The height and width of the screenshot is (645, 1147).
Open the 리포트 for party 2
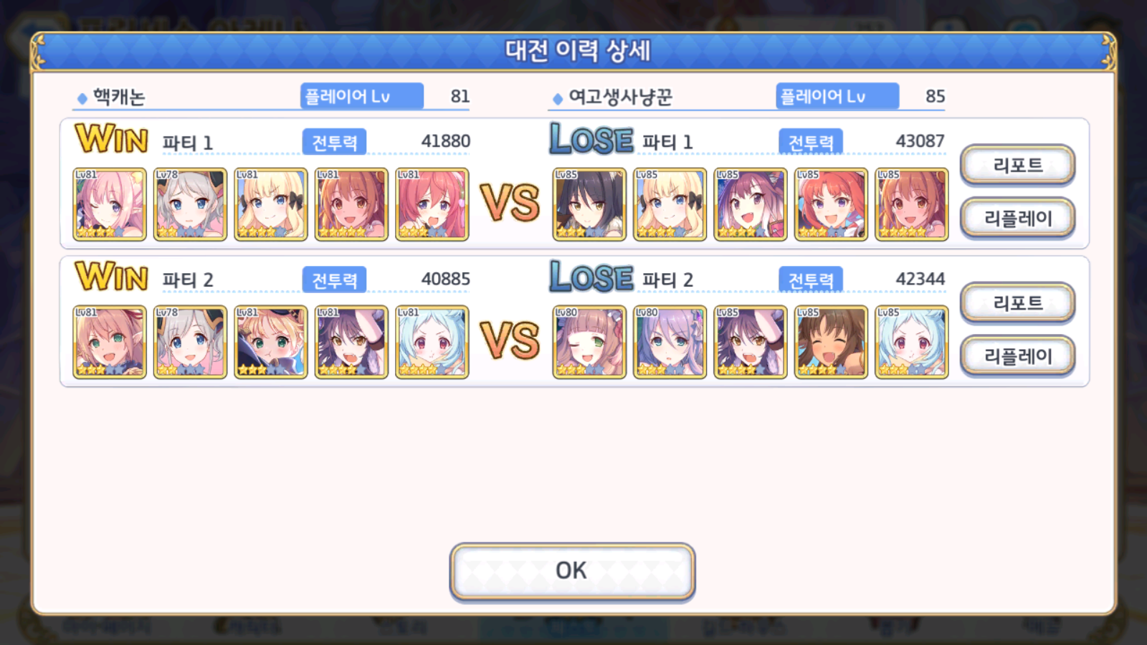point(1017,302)
